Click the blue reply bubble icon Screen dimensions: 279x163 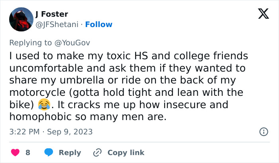coord(49,153)
